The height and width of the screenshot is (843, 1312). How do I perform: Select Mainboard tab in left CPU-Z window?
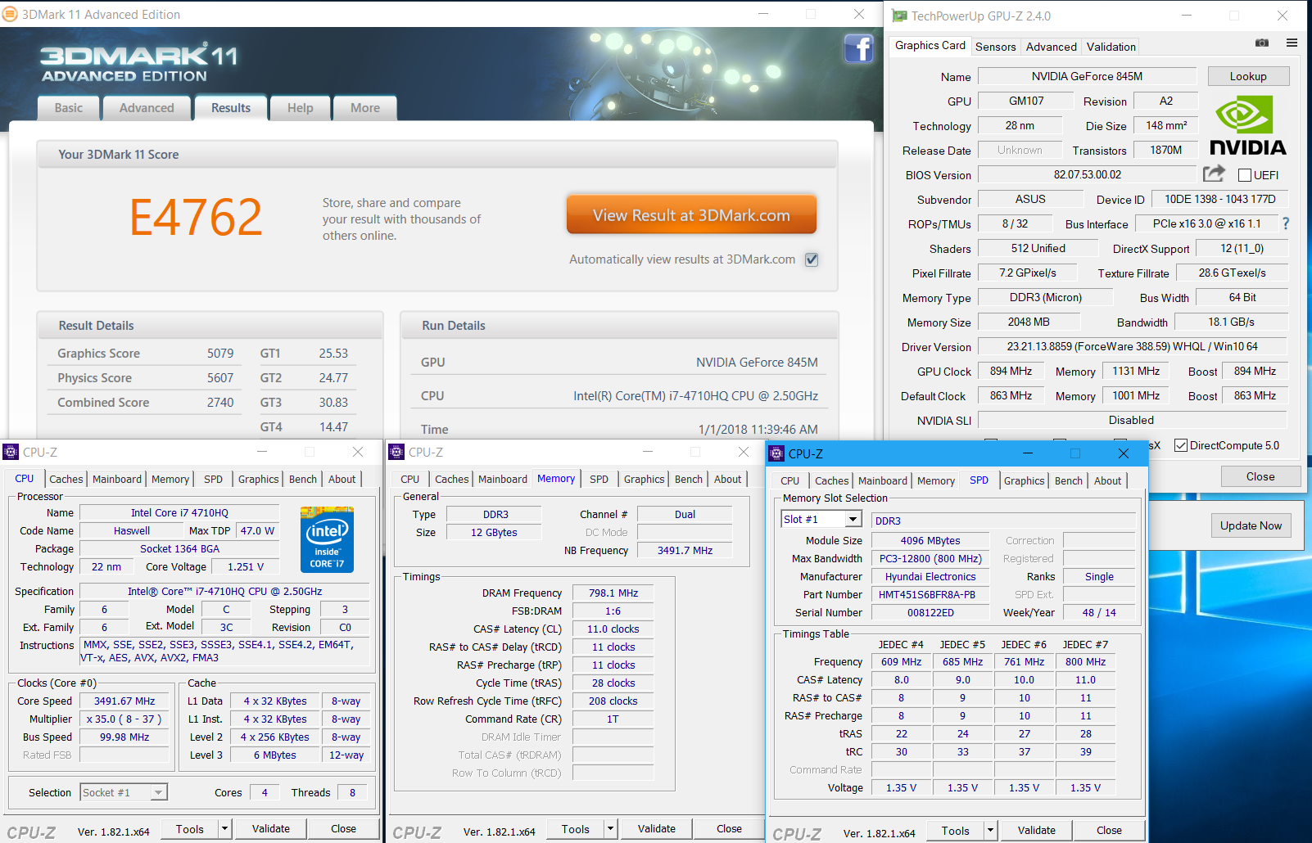117,480
